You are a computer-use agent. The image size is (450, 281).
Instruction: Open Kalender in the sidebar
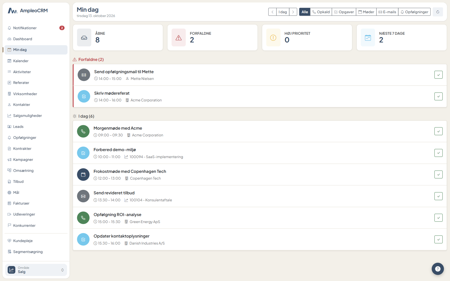36,61
